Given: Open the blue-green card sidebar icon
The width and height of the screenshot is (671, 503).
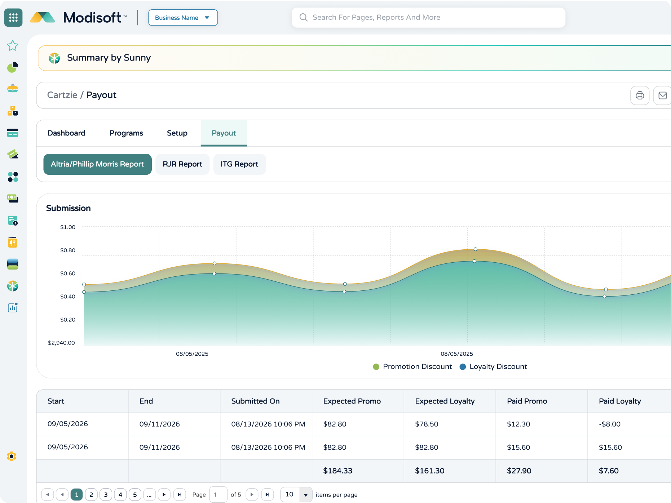Looking at the screenshot, I should [13, 264].
